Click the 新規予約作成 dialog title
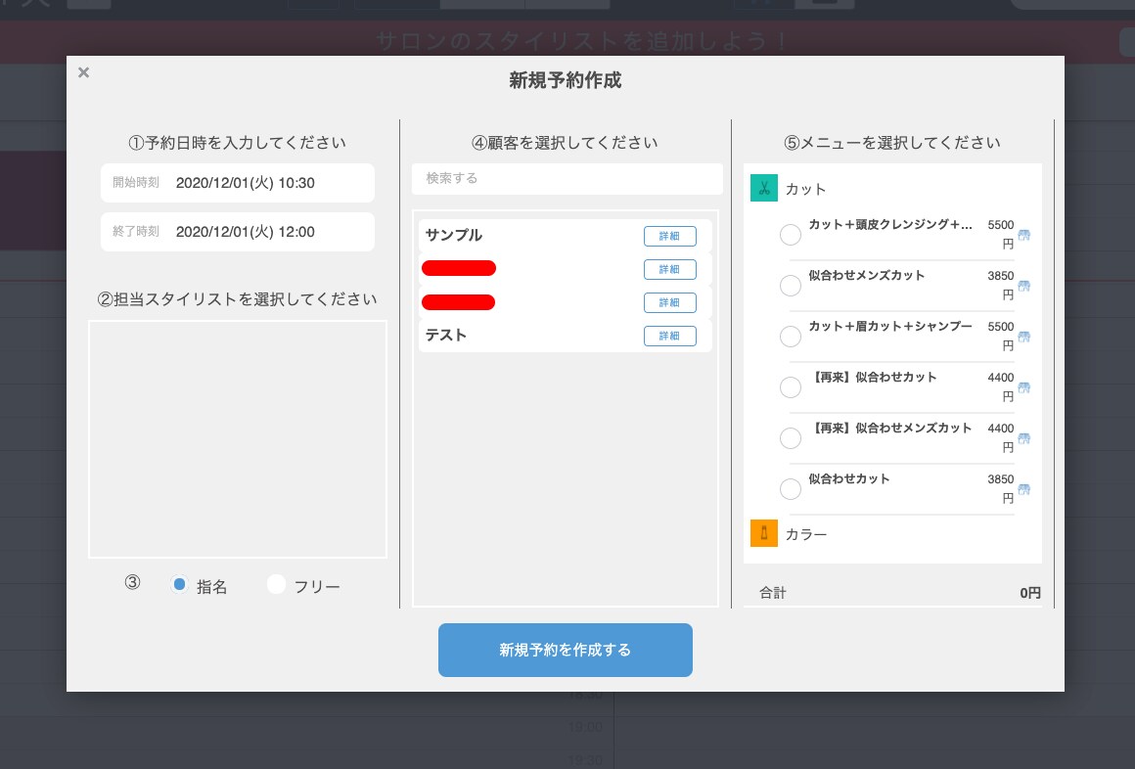The height and width of the screenshot is (769, 1135). (x=566, y=80)
